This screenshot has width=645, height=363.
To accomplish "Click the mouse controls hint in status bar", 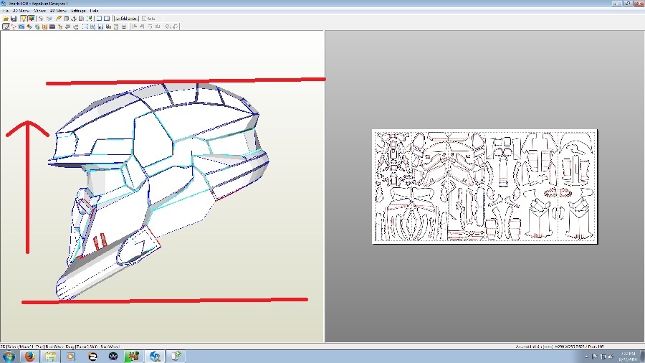I will (59, 347).
